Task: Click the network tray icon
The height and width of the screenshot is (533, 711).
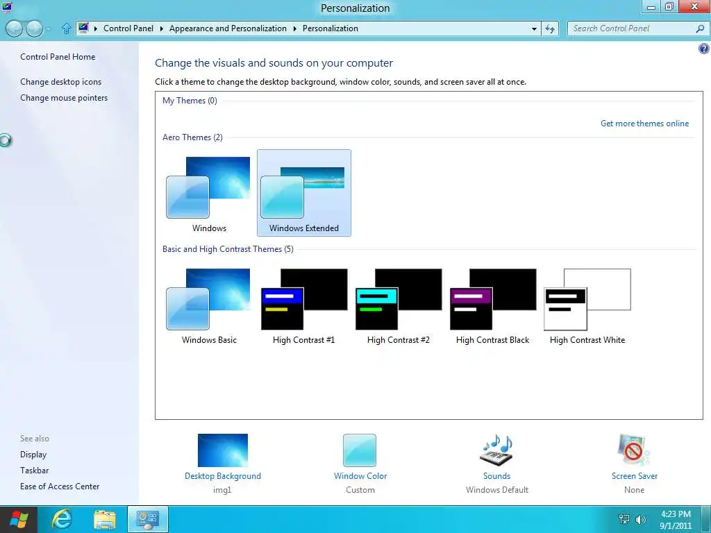Action: (624, 519)
